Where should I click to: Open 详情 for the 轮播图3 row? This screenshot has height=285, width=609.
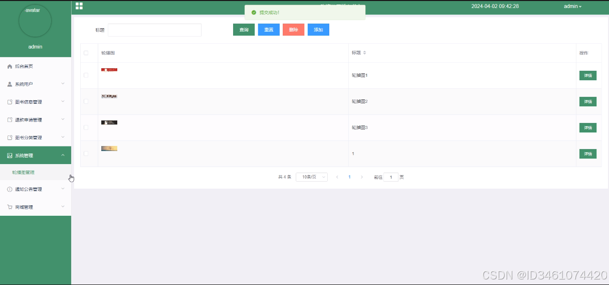[x=588, y=127]
